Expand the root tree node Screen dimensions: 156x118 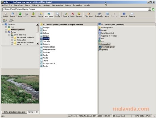pos(6,27)
